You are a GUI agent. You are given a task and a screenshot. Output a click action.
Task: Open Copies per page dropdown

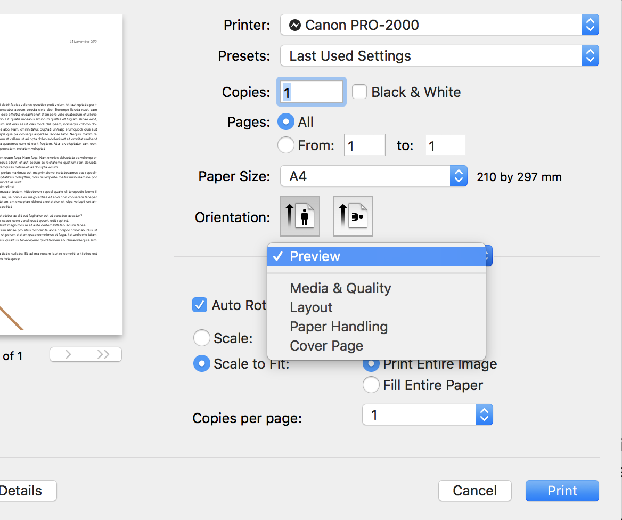(427, 415)
